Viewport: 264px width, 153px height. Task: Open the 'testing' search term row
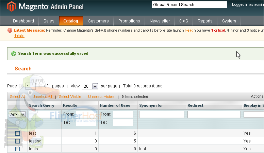pyautogui.click(x=35, y=141)
